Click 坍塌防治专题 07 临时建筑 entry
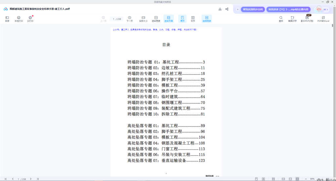Viewport: 336px width, 181px height. (x=166, y=97)
